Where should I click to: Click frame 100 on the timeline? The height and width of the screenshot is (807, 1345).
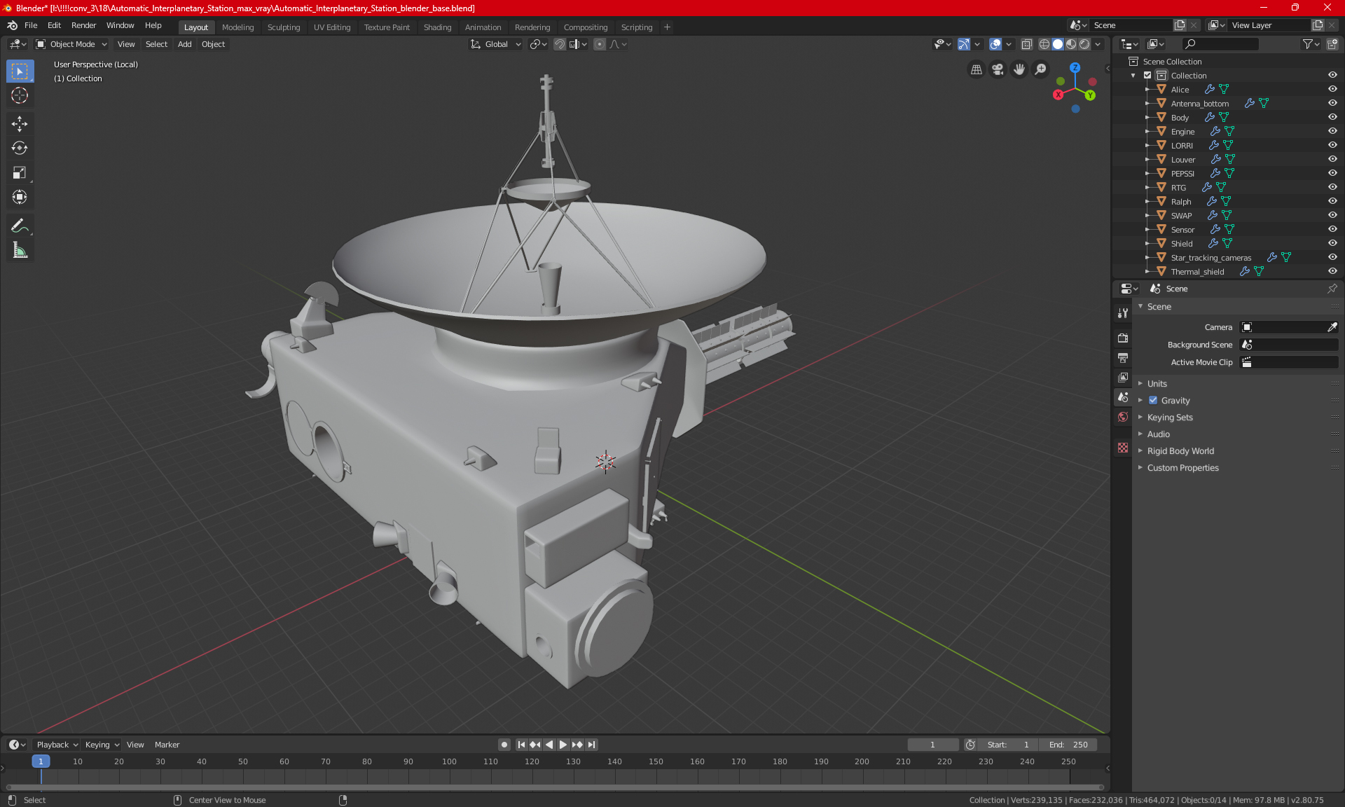[x=449, y=761]
